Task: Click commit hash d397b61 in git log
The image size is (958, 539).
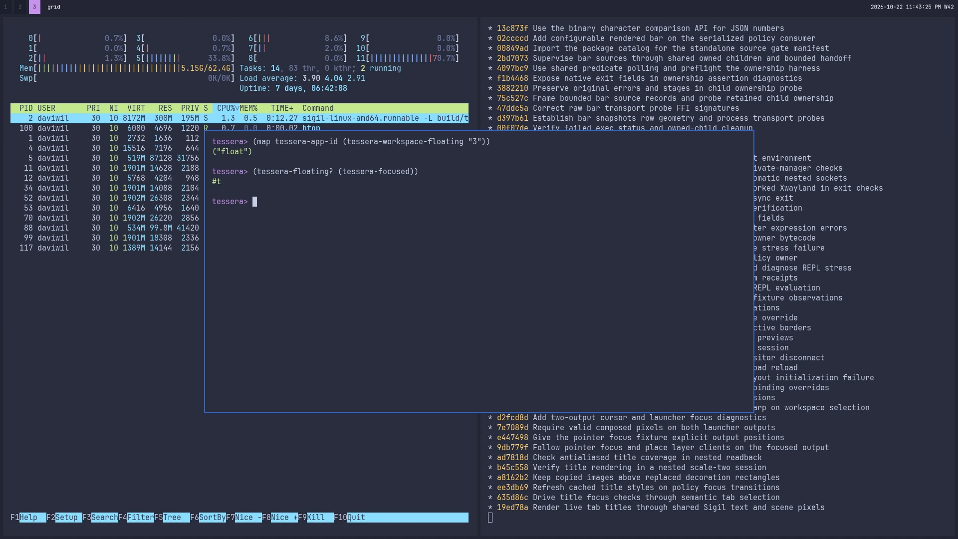Action: (512, 118)
